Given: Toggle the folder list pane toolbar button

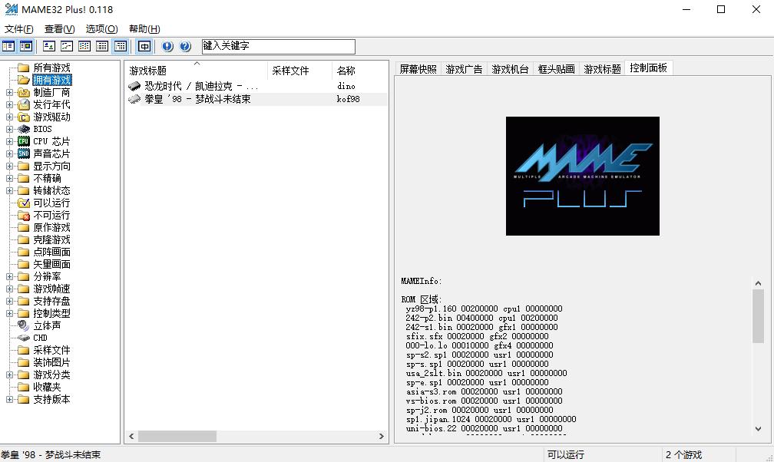Looking at the screenshot, I should tap(8, 46).
